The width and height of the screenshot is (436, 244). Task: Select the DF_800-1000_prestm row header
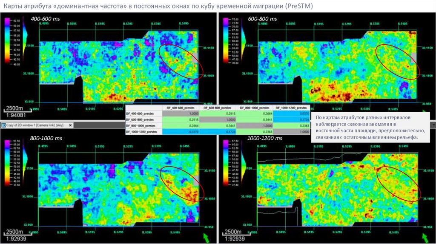pyautogui.click(x=144, y=126)
